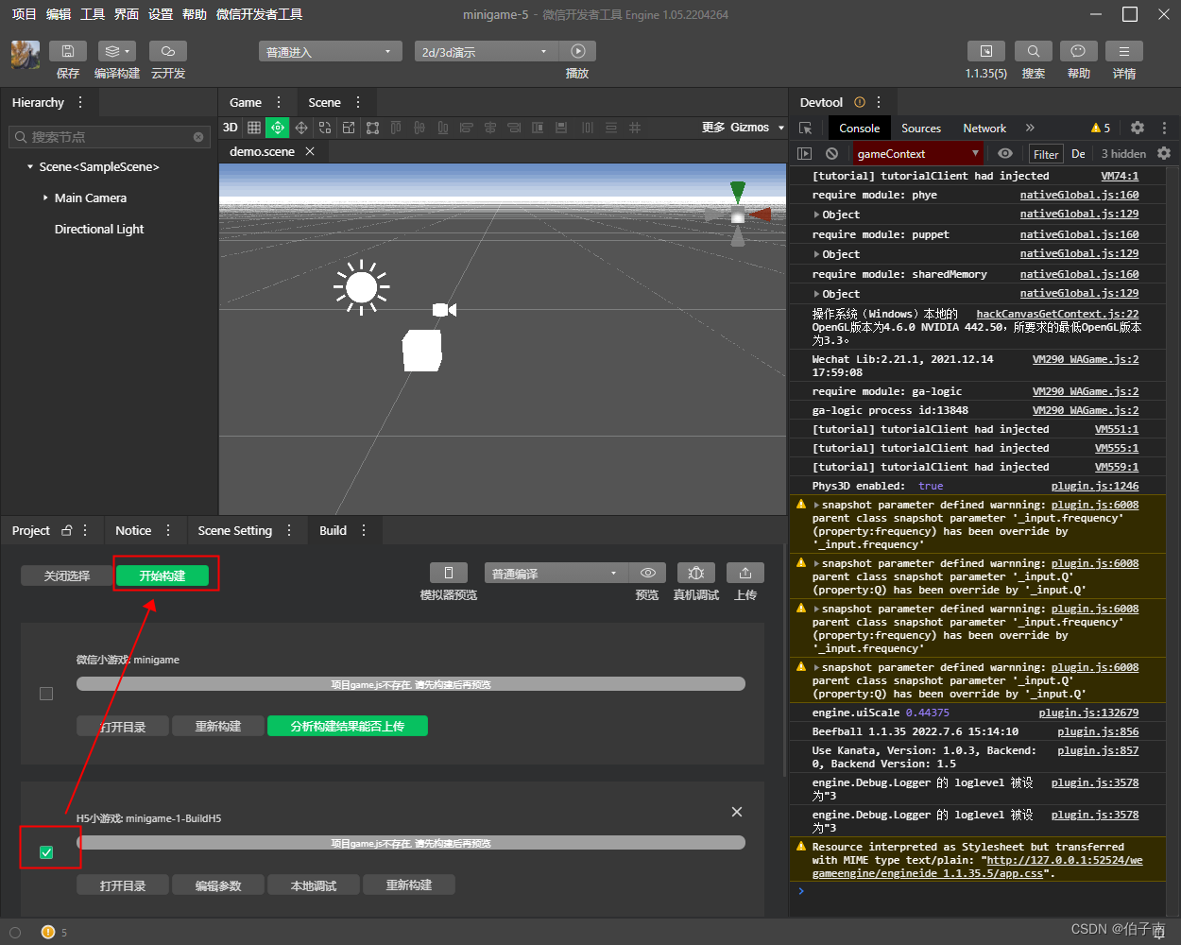Viewport: 1181px width, 945px height.
Task: Click the 上传 upload icon
Action: click(x=745, y=573)
